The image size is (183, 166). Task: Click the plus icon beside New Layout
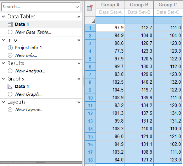click(10, 110)
